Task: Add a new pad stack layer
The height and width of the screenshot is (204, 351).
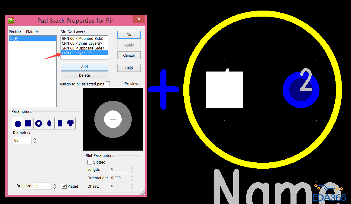Action: point(84,67)
